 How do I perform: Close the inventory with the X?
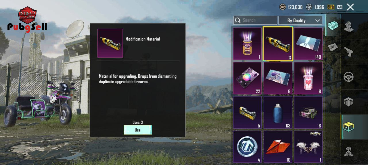point(350,7)
